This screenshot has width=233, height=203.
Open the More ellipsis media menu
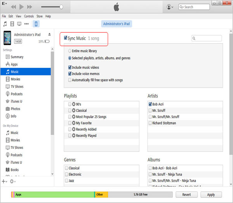(x=26, y=24)
